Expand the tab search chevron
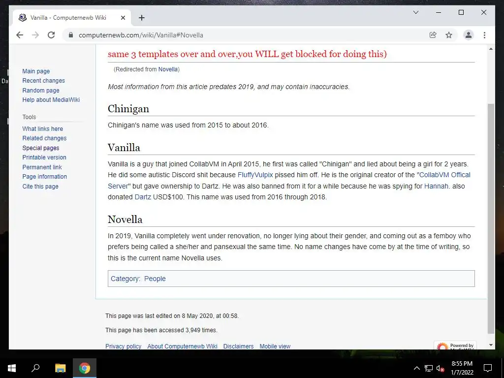504x378 pixels. click(x=415, y=12)
